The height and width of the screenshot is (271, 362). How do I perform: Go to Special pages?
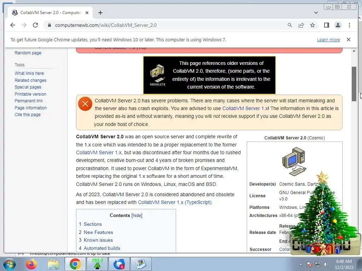[28, 87]
